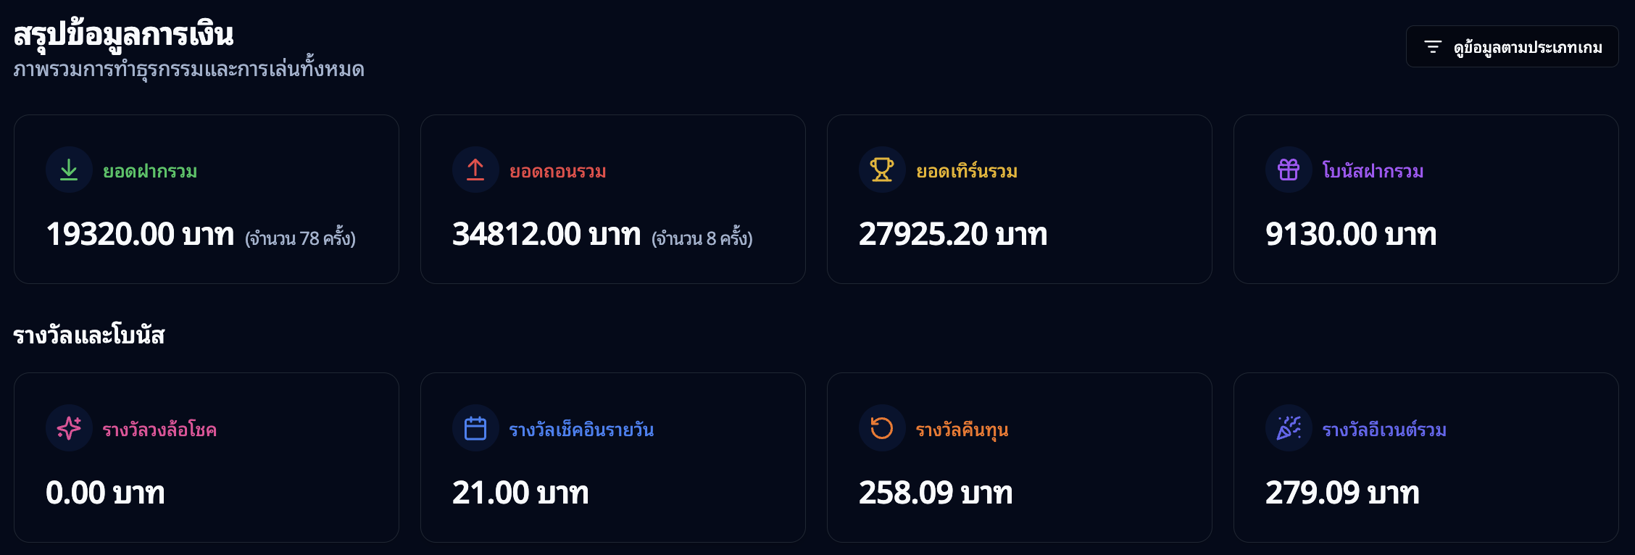This screenshot has width=1635, height=555.
Task: Click the pink sparkle icon for lucky wheel rewards
Action: pos(69,428)
